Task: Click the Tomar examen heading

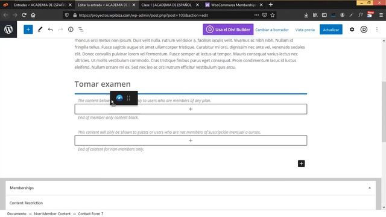Action: (103, 84)
